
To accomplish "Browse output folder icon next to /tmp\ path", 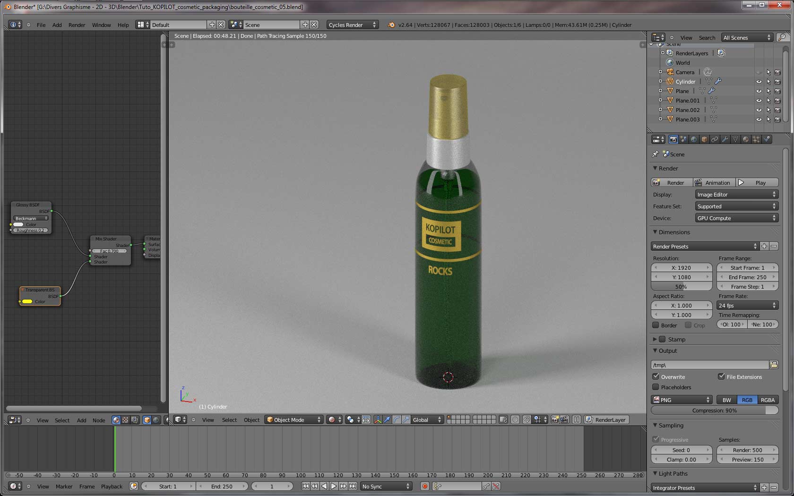I will tap(774, 365).
